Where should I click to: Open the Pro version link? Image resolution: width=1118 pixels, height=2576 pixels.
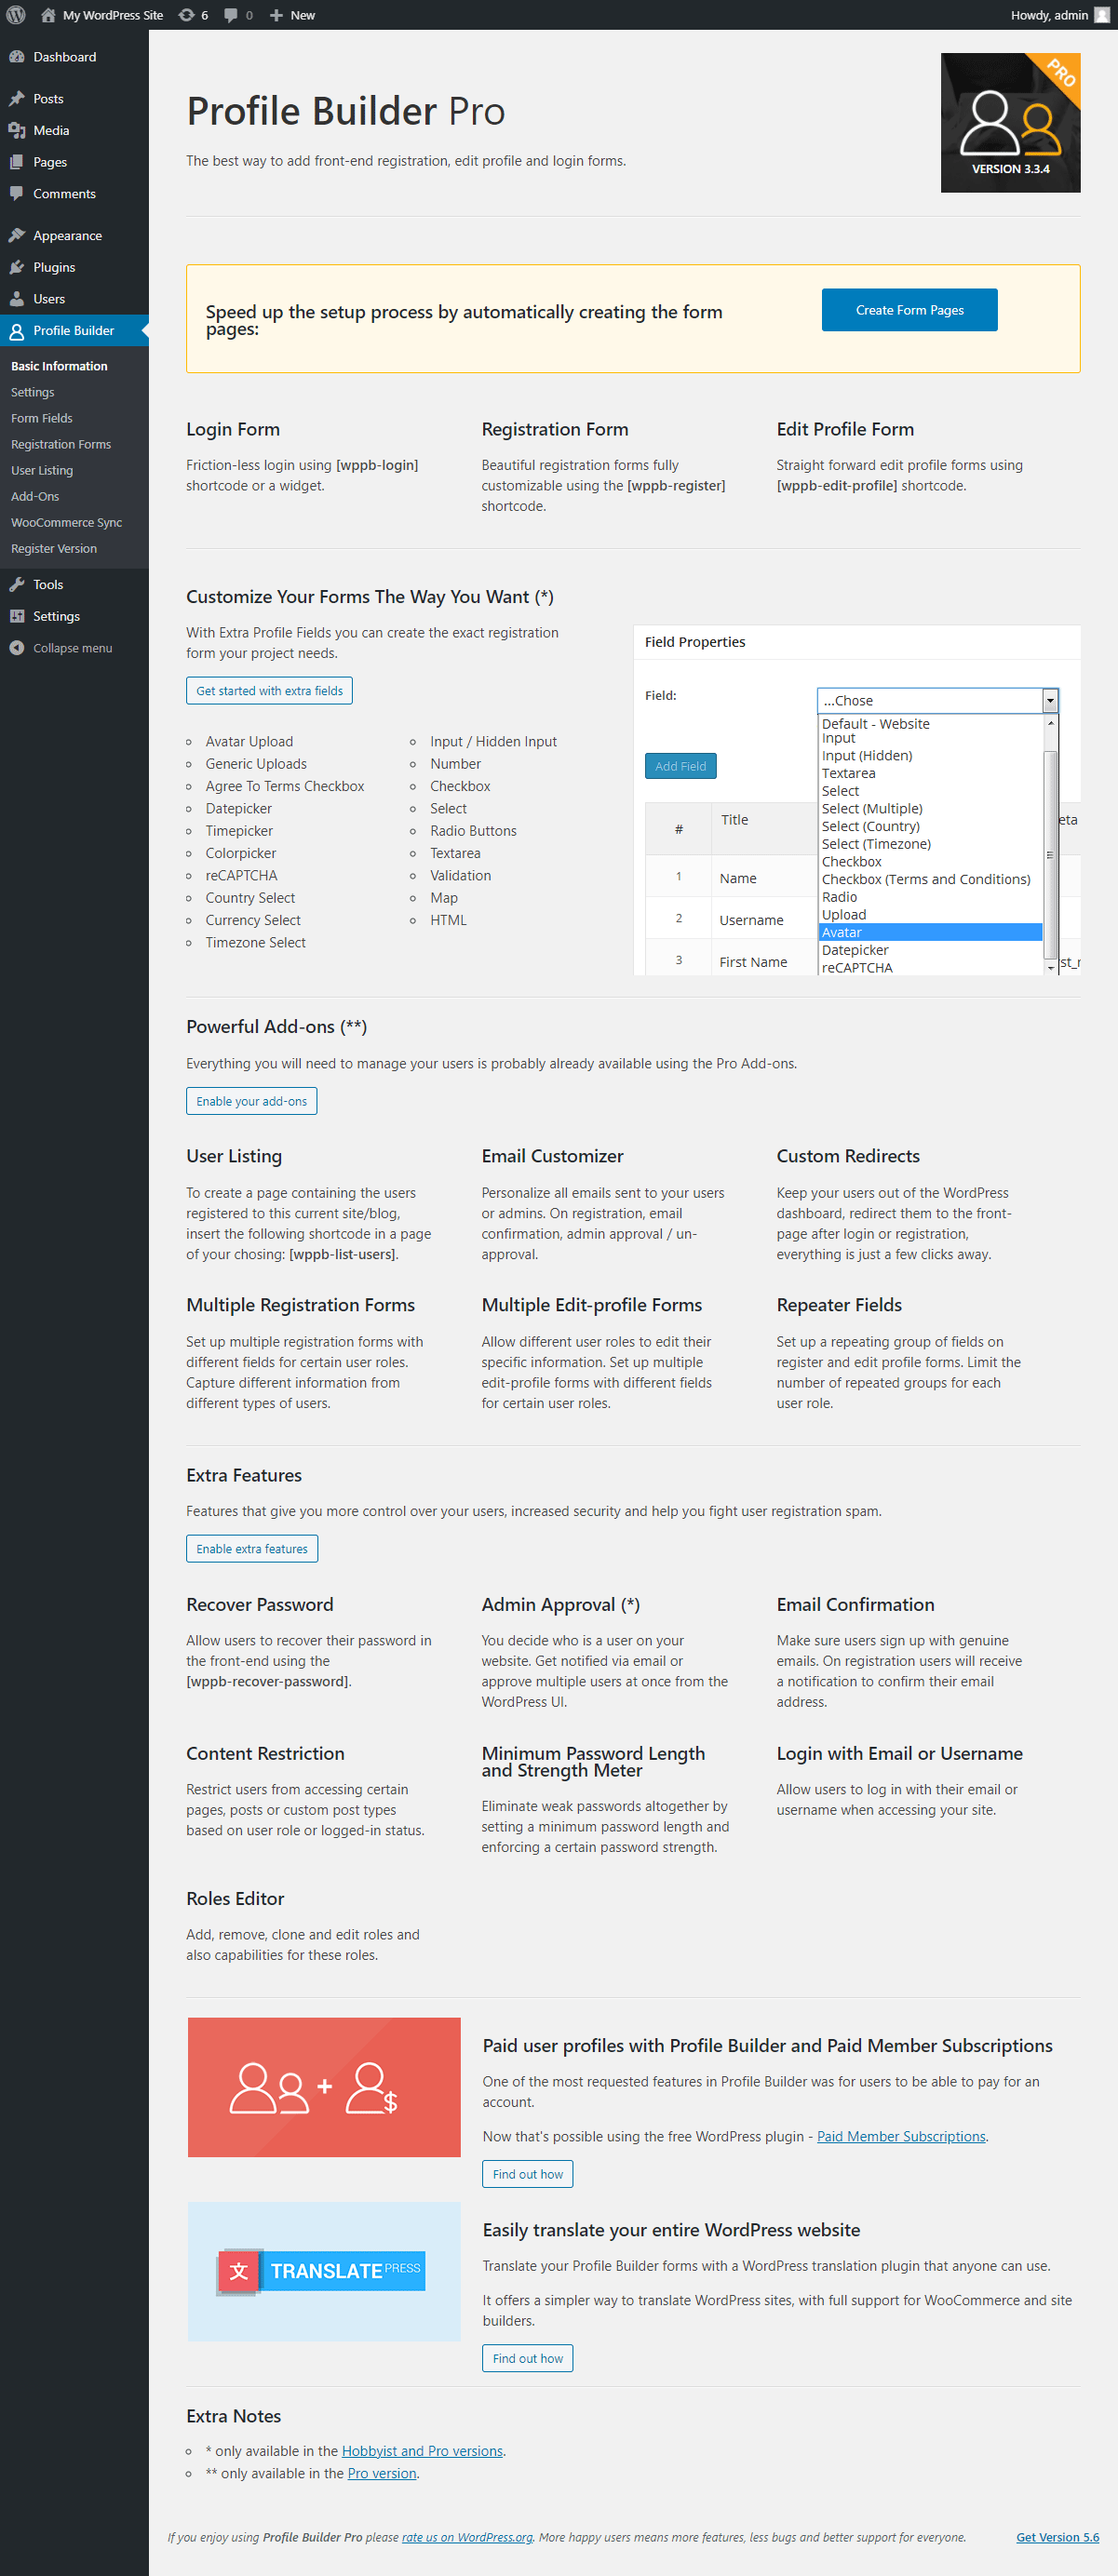(382, 2473)
